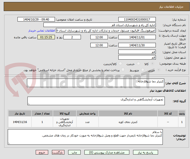This screenshot has height=159, width=190.
Task: Click the گروه کالا text area
Action: tap(96, 101)
